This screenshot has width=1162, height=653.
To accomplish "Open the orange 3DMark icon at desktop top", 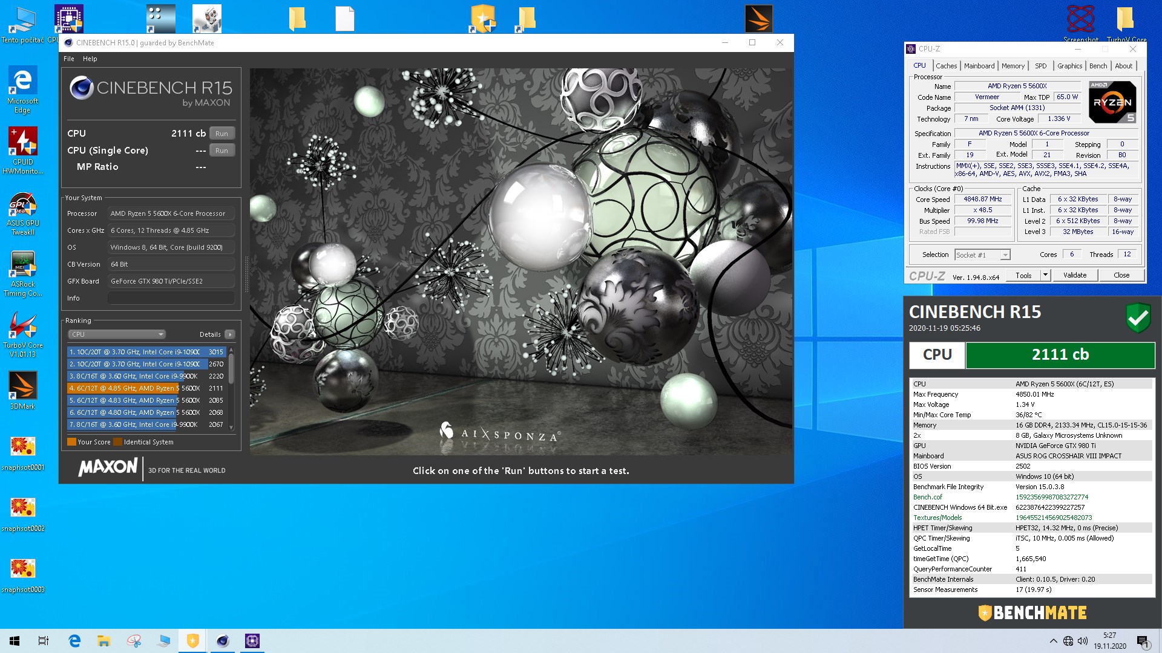I will (x=758, y=18).
